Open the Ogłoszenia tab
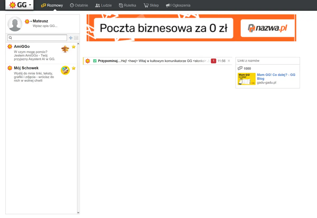The image size is (317, 218). coord(178,5)
